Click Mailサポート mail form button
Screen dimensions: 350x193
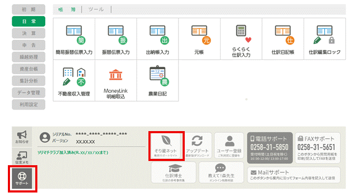(294, 175)
